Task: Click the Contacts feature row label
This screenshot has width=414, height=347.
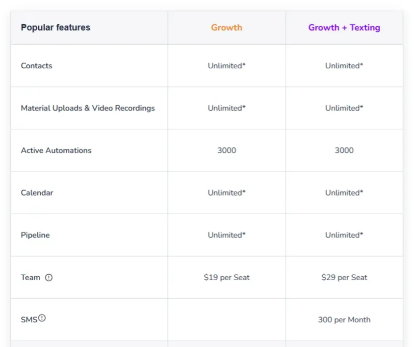Action: point(36,66)
